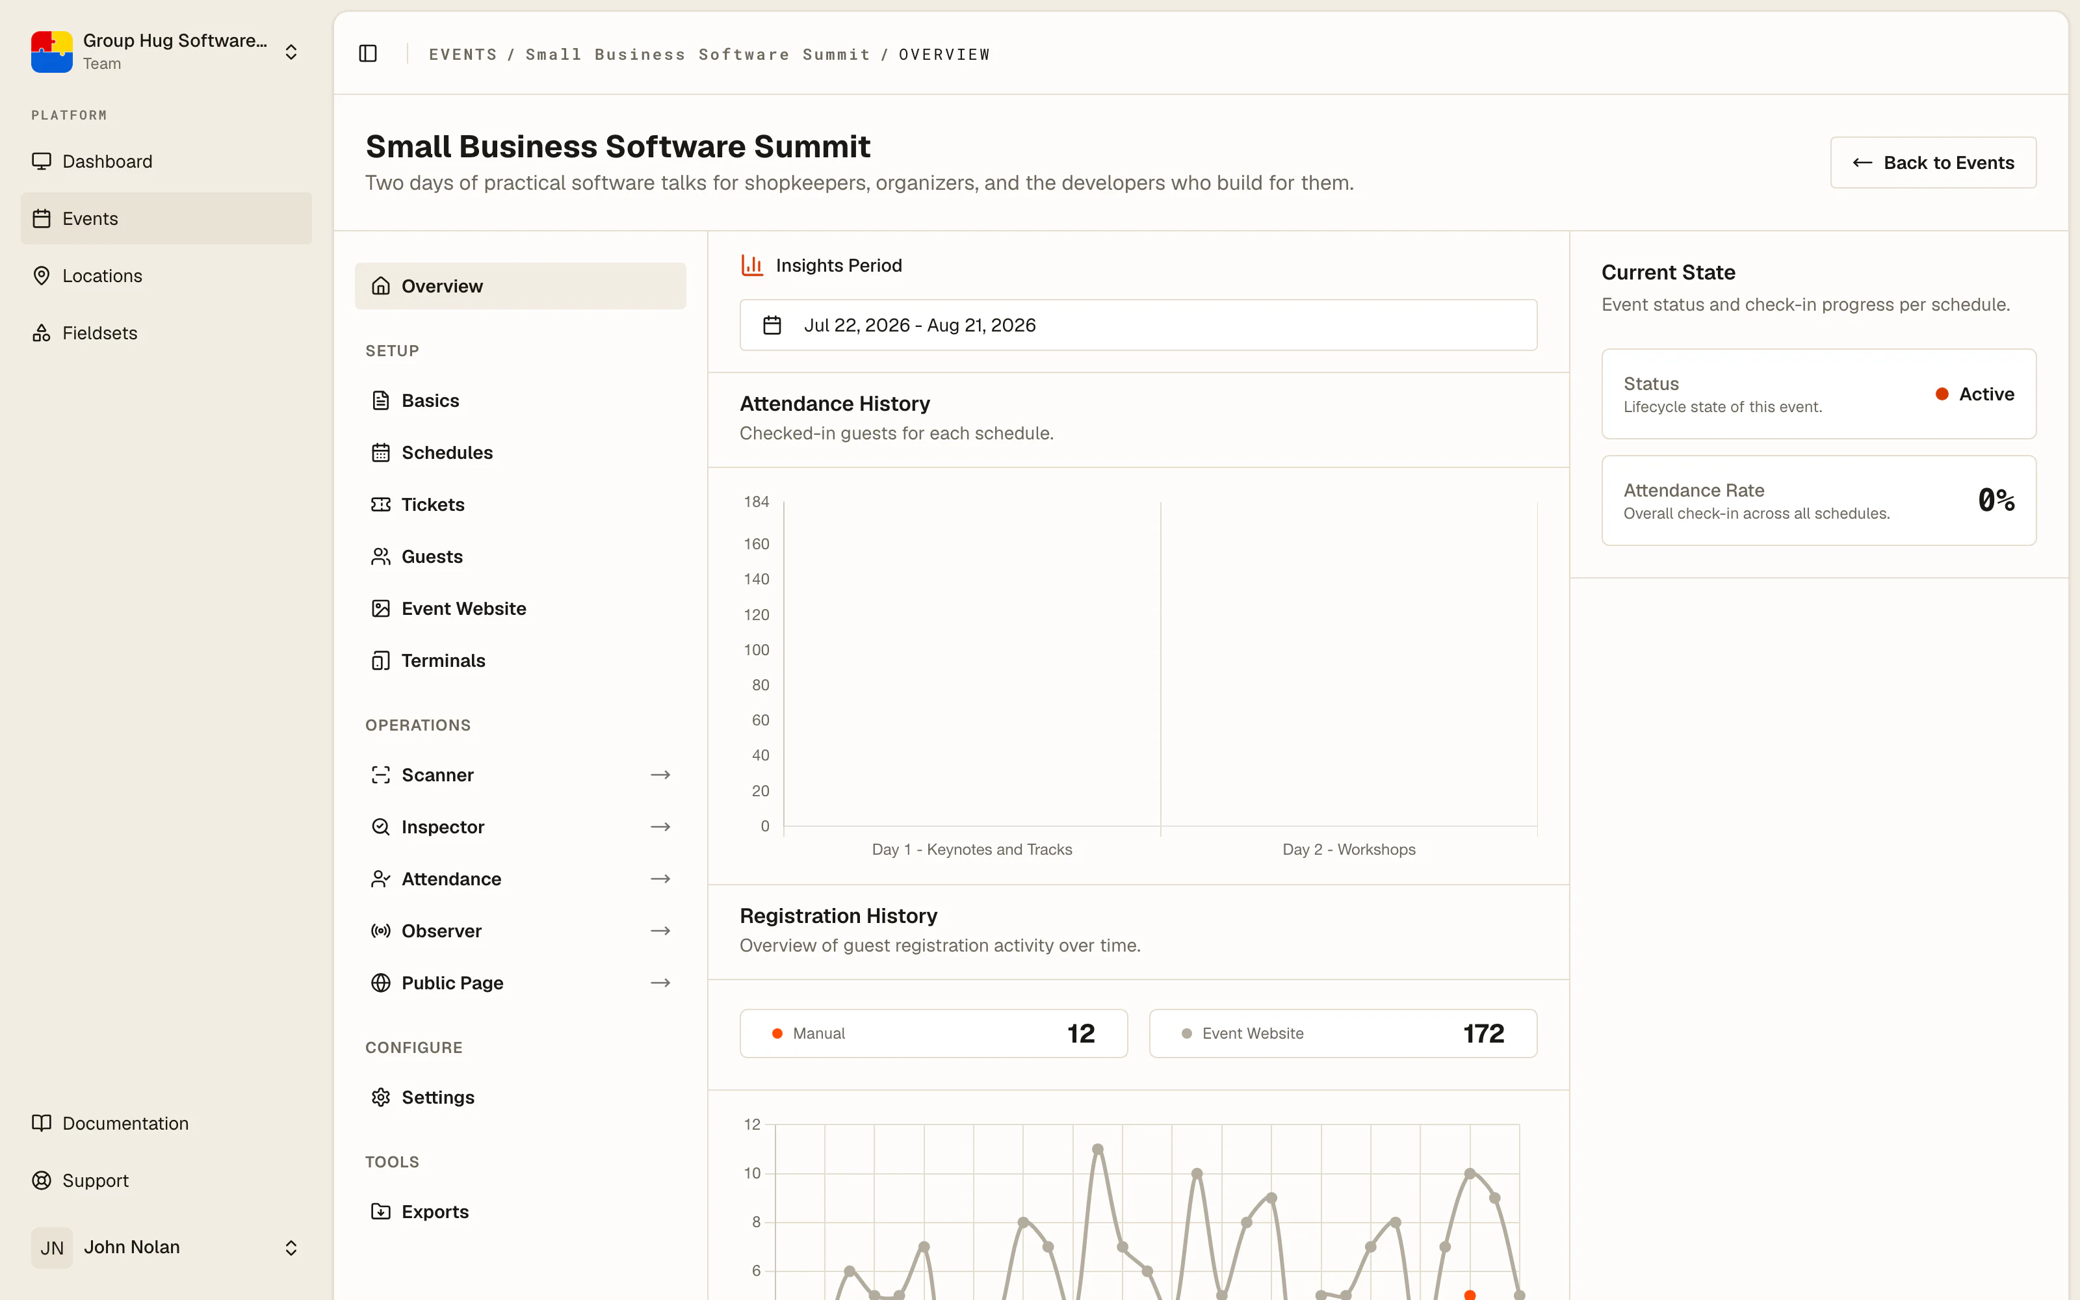This screenshot has width=2080, height=1300.
Task: Click the Observer broadcast icon
Action: (381, 930)
